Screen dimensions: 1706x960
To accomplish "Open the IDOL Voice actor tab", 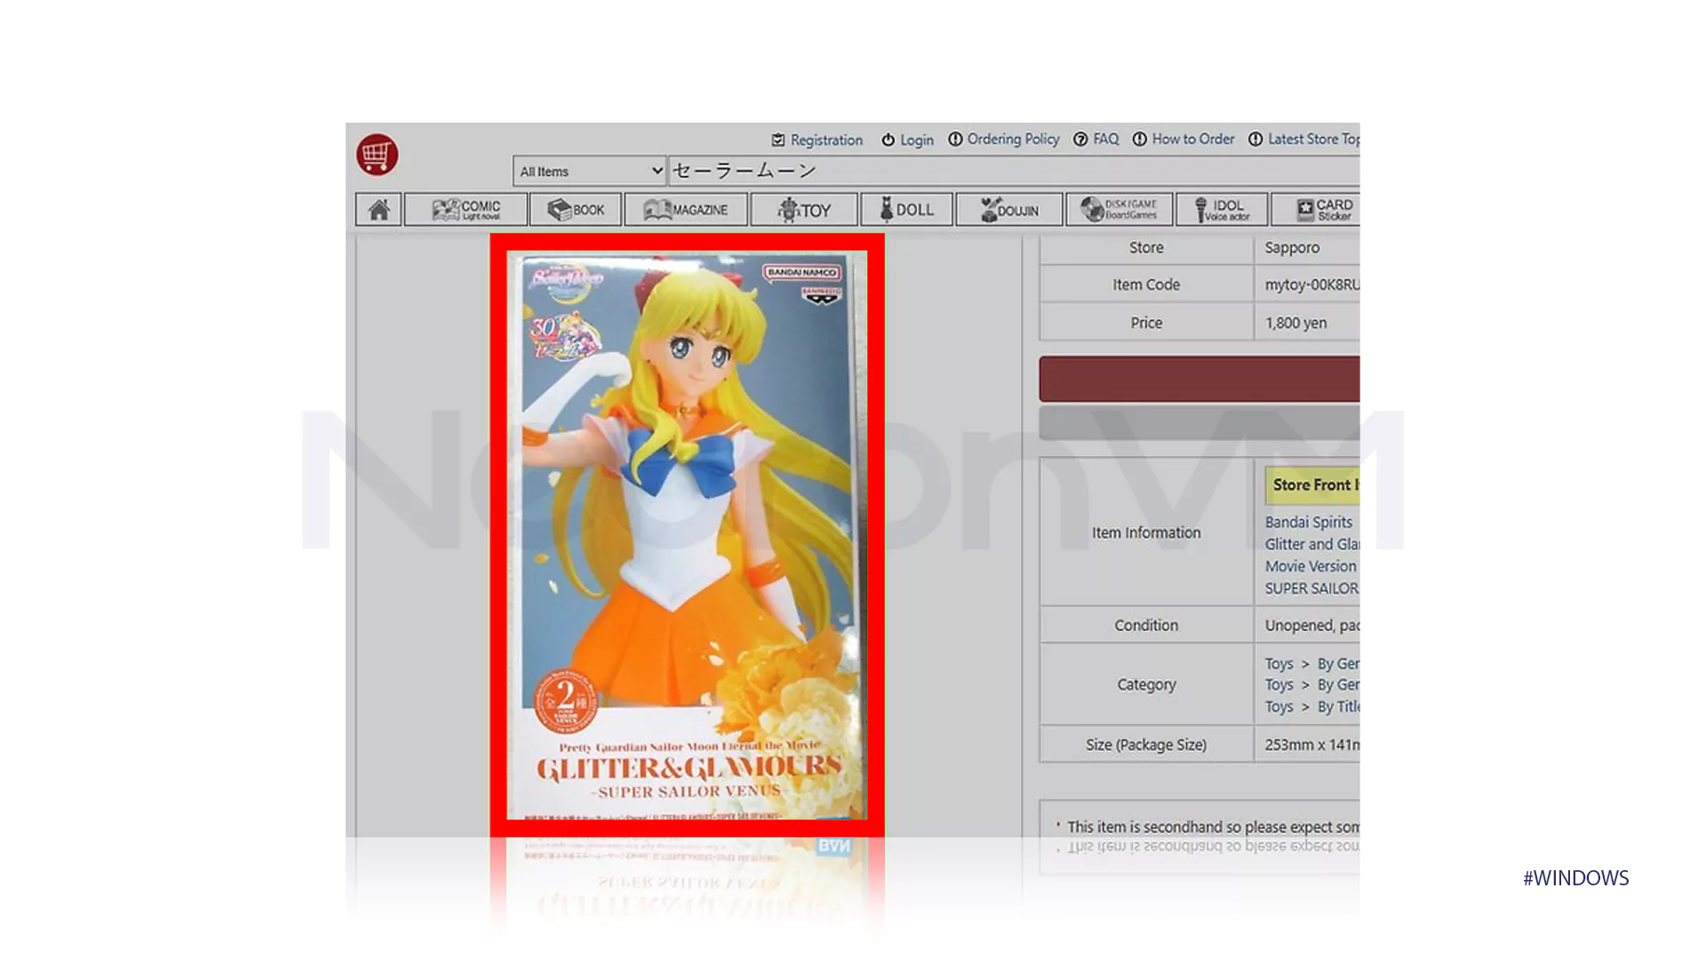I will [1222, 210].
